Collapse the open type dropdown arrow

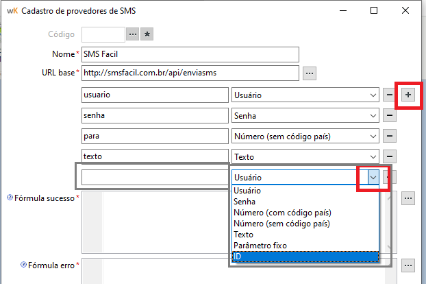373,177
